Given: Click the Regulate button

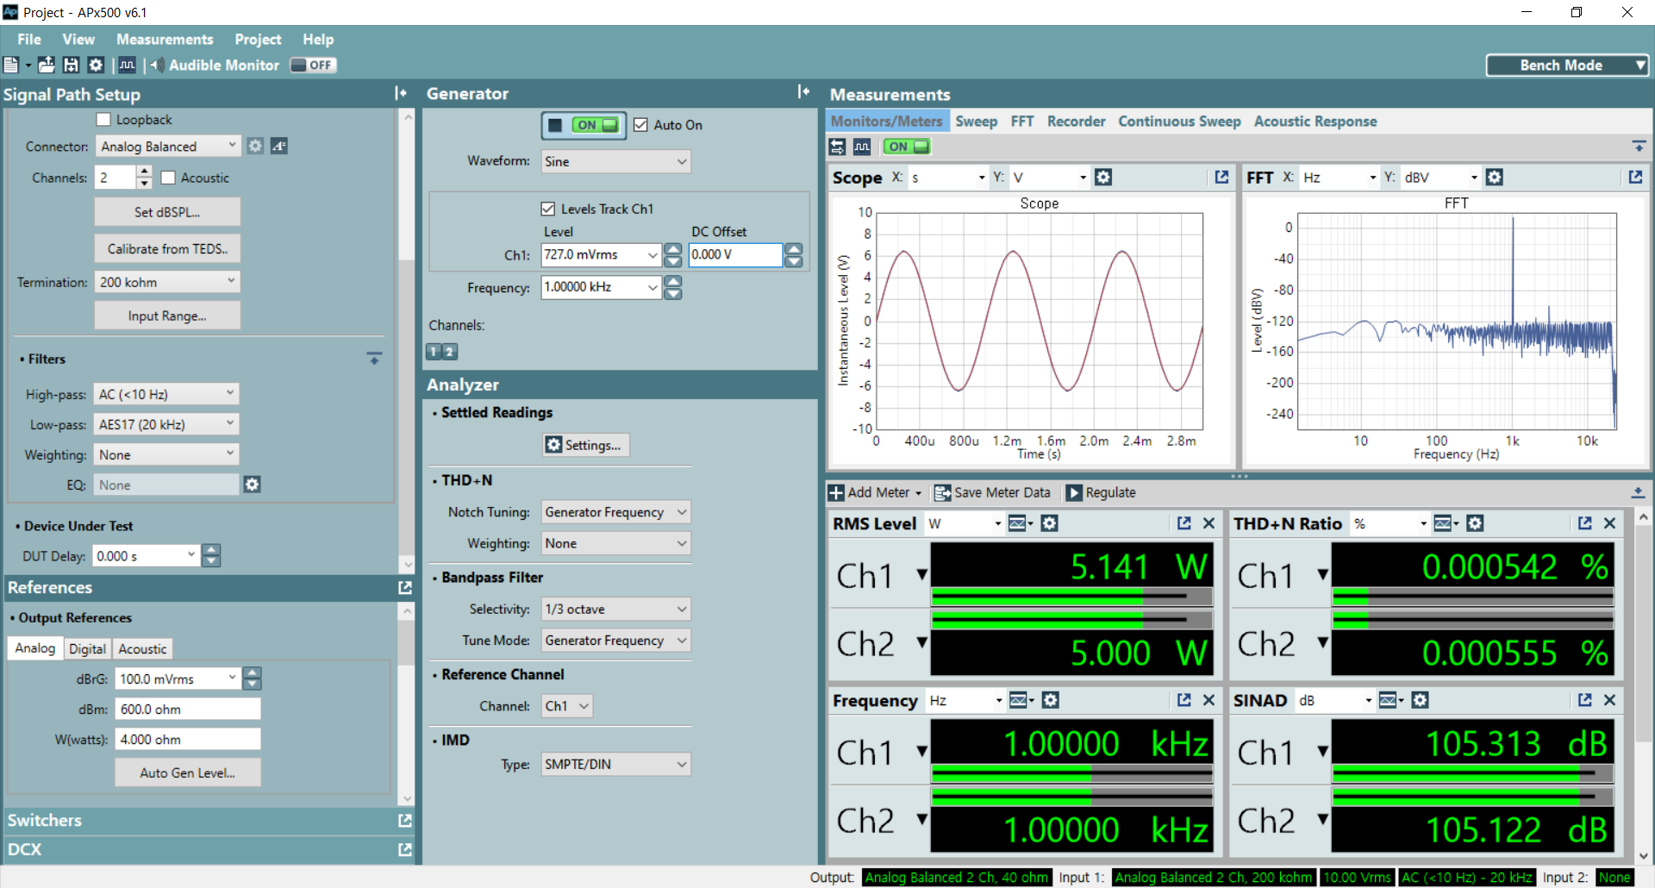Looking at the screenshot, I should [x=1102, y=492].
